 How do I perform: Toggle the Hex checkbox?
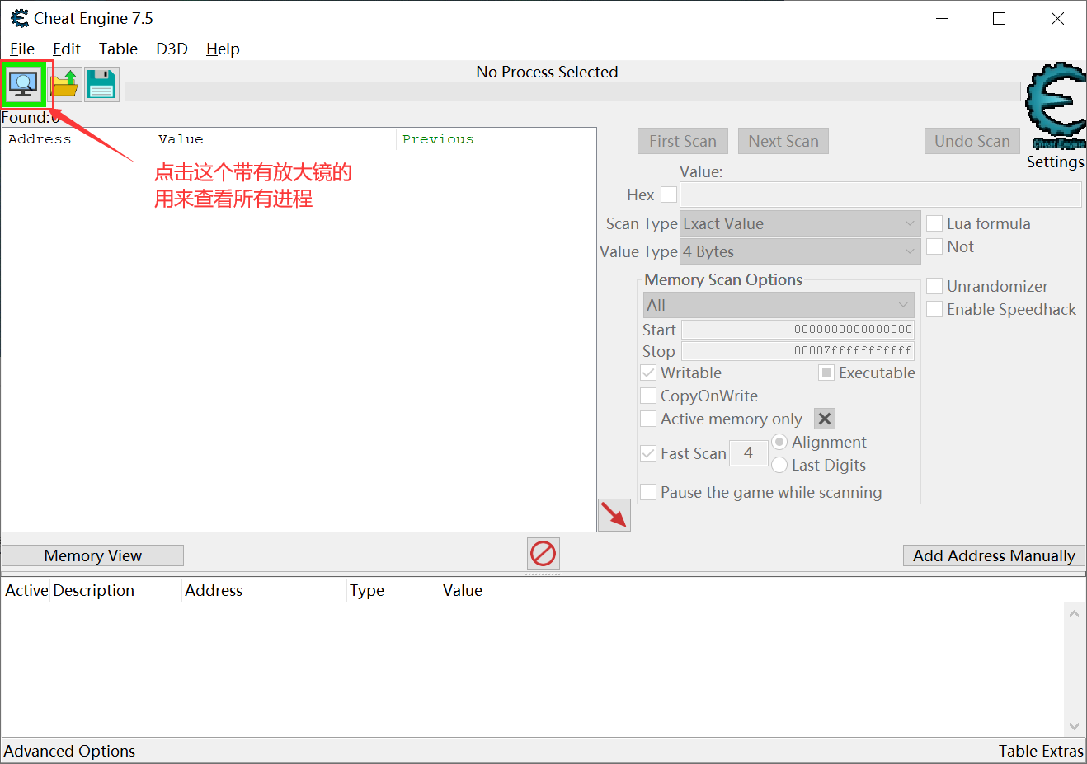[669, 195]
